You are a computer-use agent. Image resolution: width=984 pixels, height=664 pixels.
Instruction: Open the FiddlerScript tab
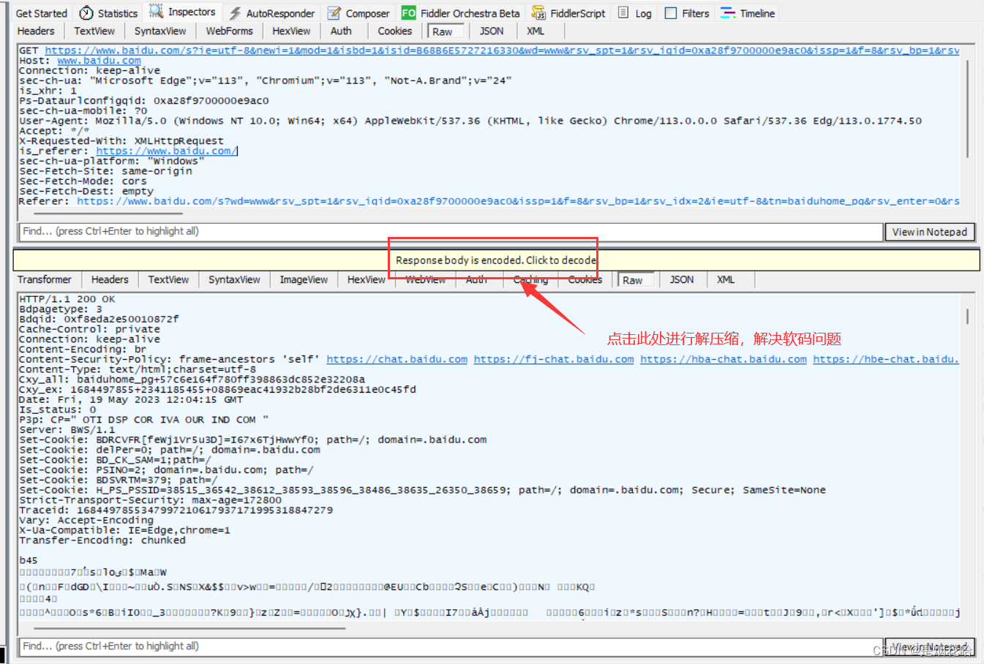pos(569,13)
